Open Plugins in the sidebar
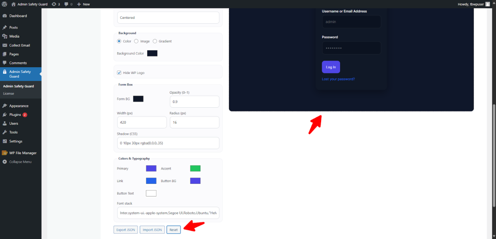Viewport: 496px width, 239px height. coord(15,114)
